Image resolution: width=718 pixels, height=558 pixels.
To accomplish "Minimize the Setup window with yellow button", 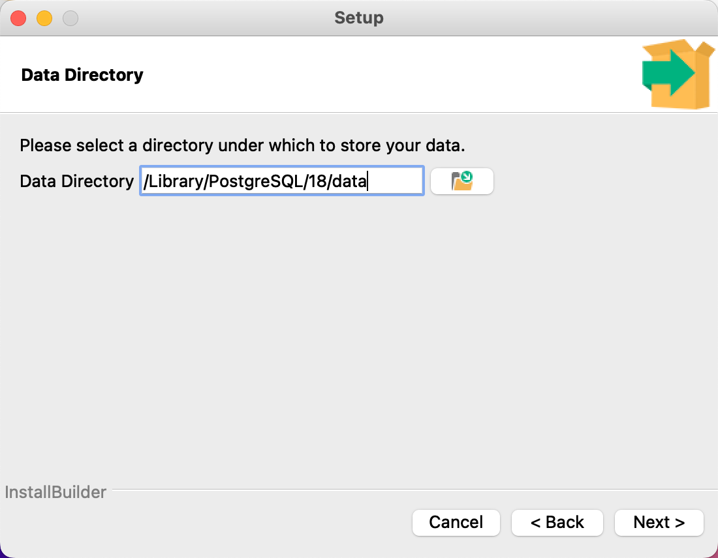I will pos(44,18).
